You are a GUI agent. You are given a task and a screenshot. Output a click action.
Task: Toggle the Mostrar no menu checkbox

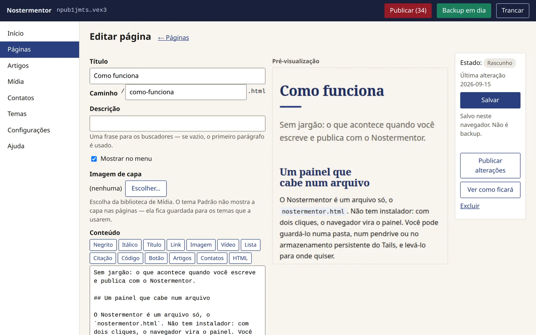pyautogui.click(x=94, y=159)
